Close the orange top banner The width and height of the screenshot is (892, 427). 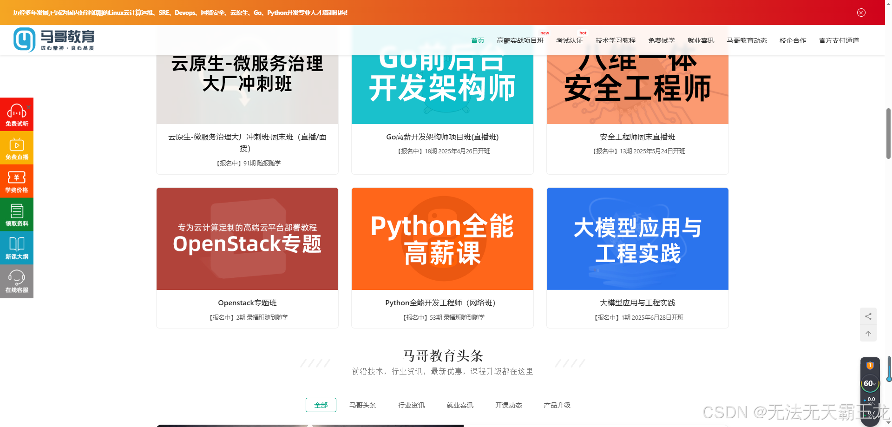tap(861, 13)
